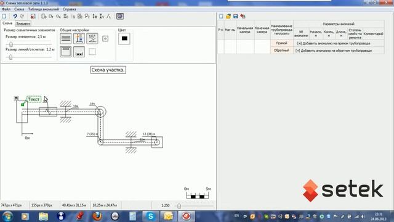Click the 'Конечная камера' column header
Image resolution: width=394 pixels, height=222 pixels.
(262, 30)
